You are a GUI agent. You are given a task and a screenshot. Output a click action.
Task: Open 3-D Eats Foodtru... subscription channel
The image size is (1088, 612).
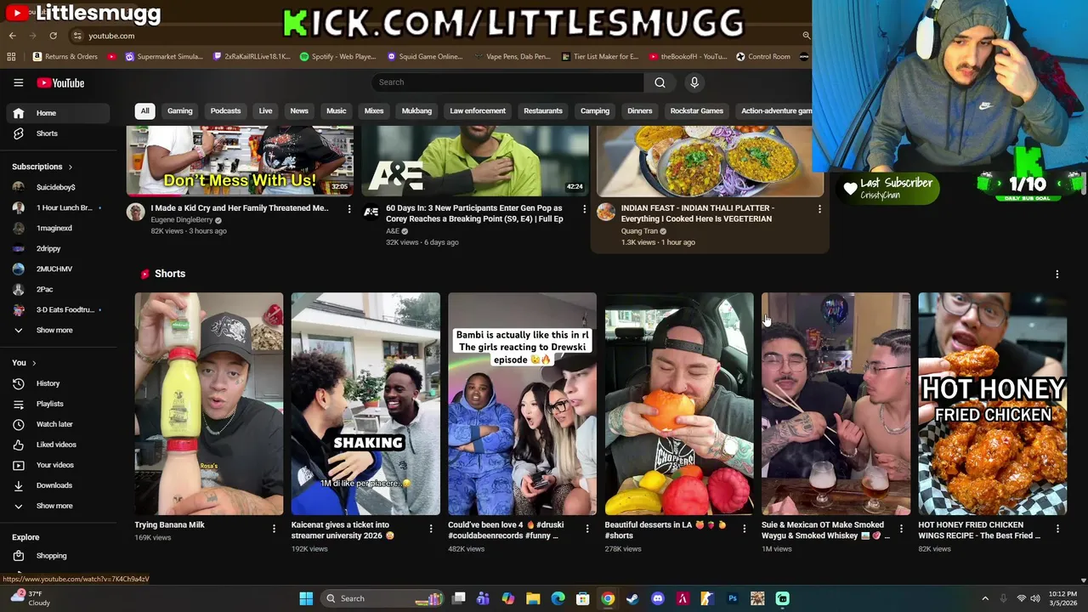point(58,309)
